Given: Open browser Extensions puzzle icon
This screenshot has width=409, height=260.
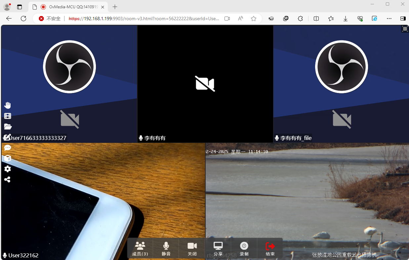Looking at the screenshot, I should coord(300,19).
